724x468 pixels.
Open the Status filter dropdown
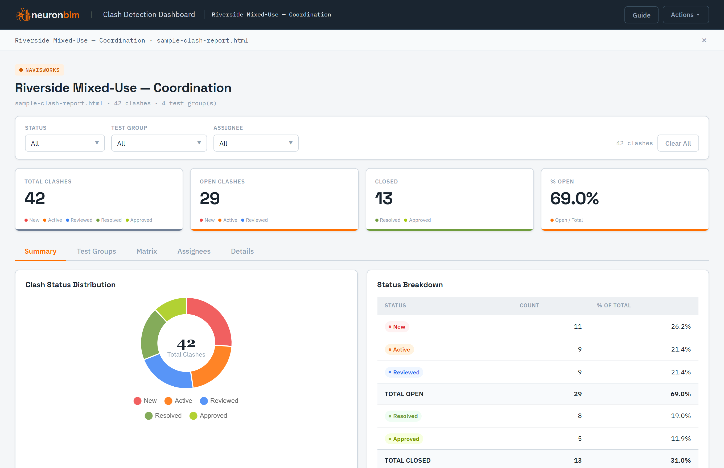pyautogui.click(x=65, y=143)
